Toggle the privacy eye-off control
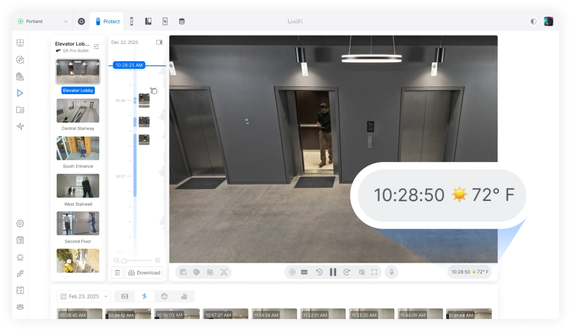Image resolution: width=571 pixels, height=331 pixels. click(361, 272)
